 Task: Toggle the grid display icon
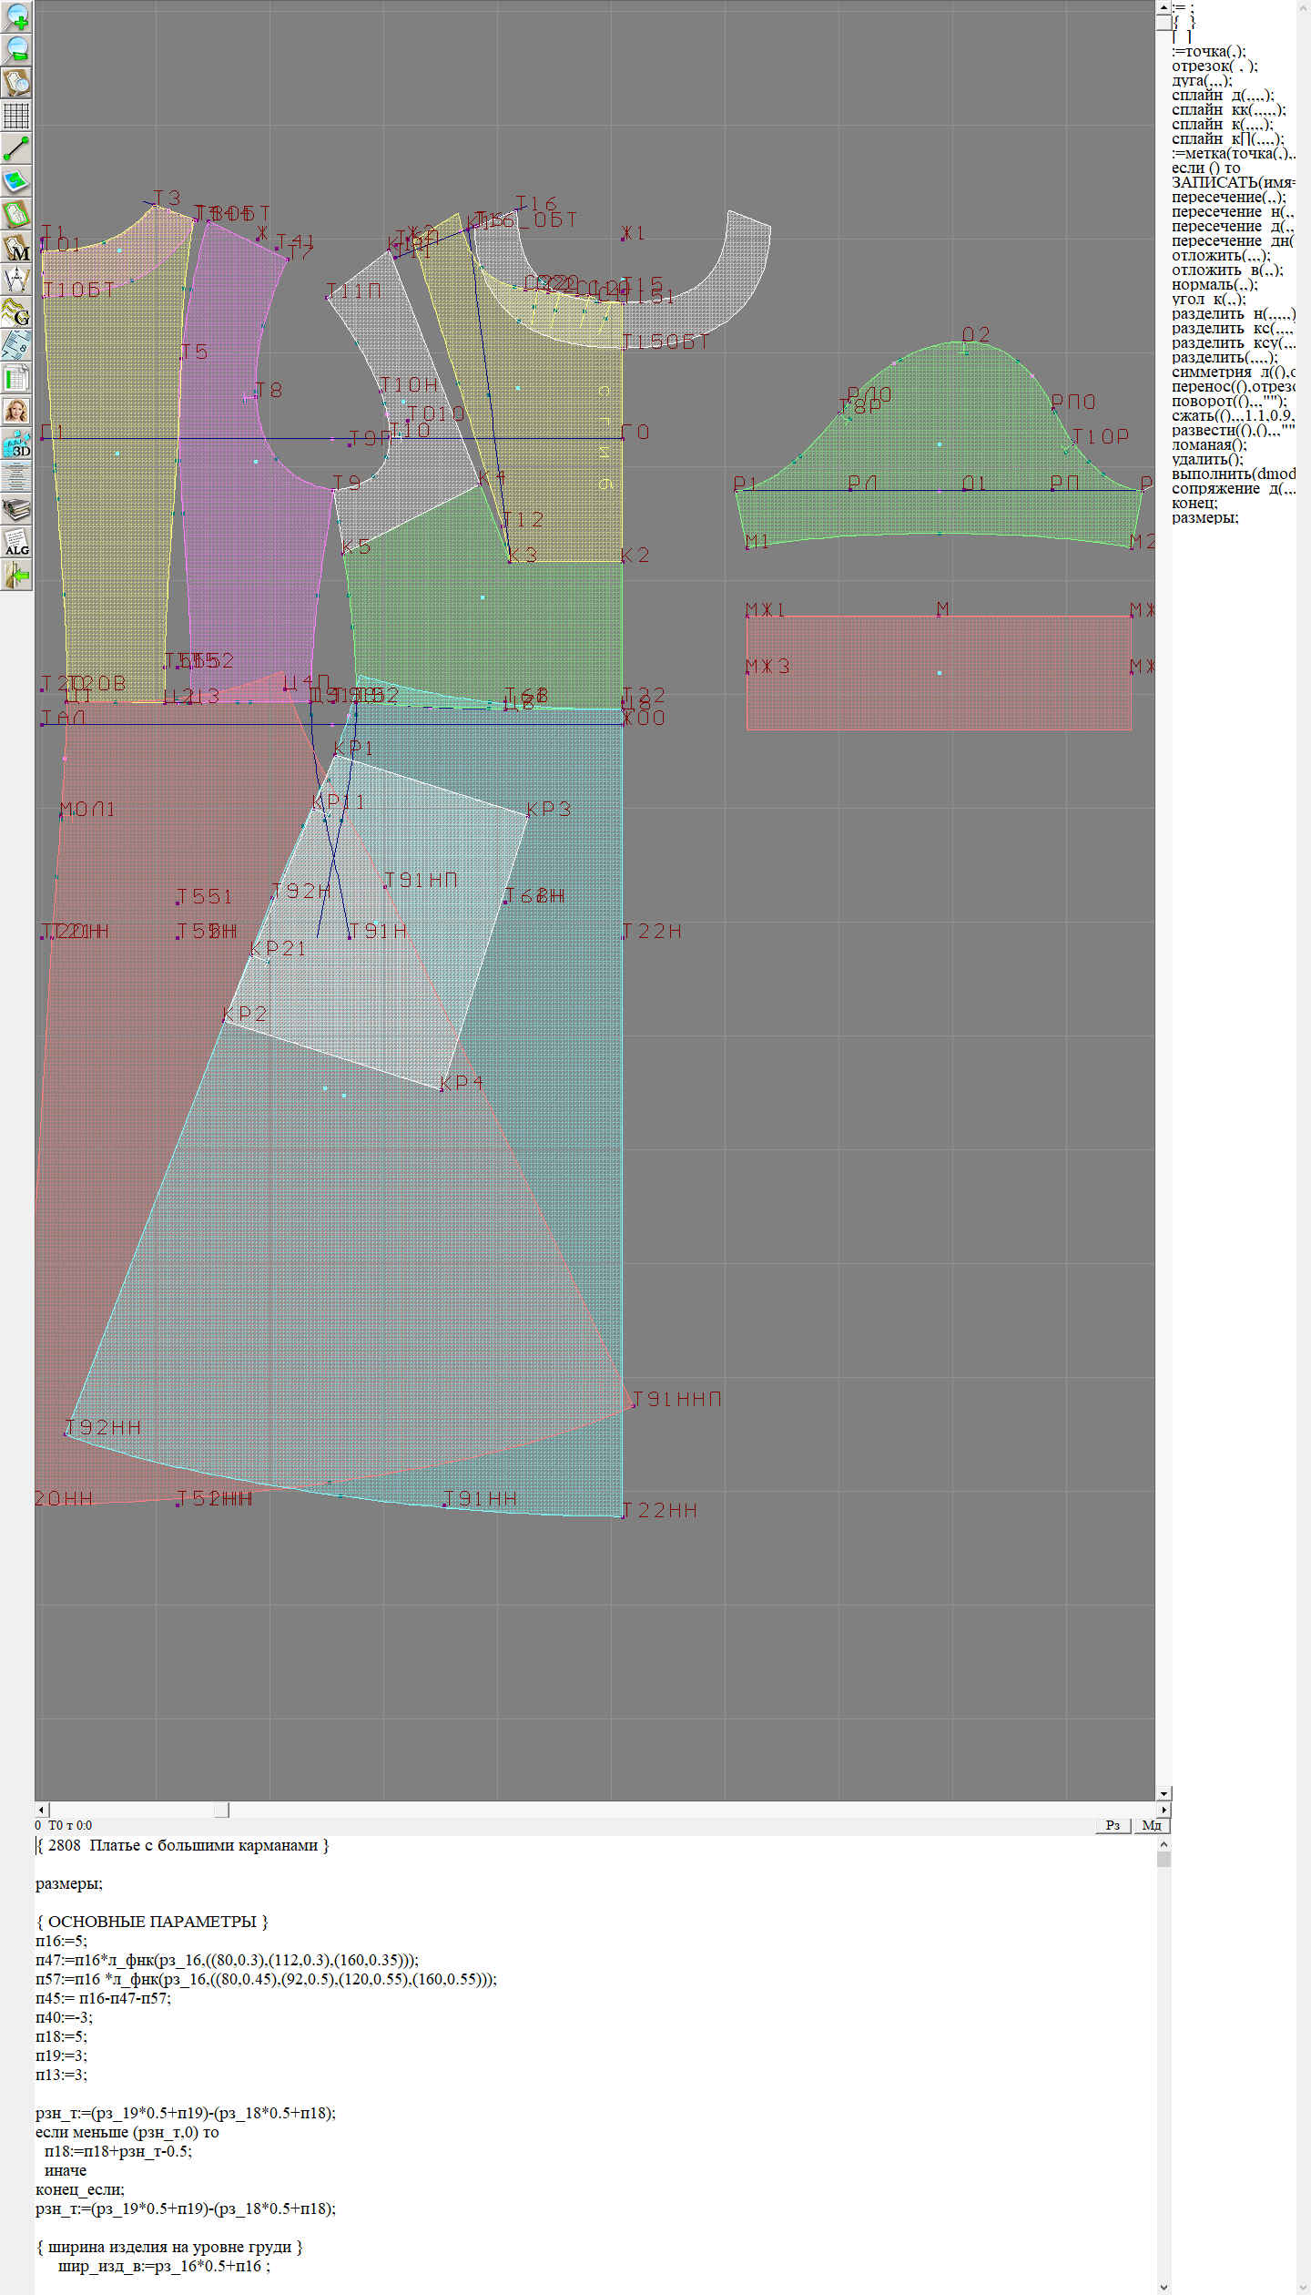[16, 116]
